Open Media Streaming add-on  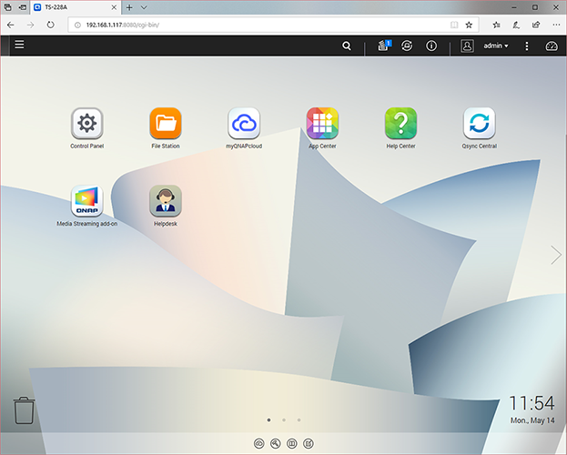coord(86,201)
